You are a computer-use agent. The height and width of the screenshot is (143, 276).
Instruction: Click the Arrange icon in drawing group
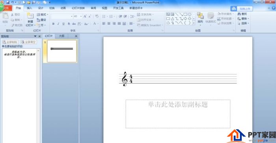pos(200,16)
